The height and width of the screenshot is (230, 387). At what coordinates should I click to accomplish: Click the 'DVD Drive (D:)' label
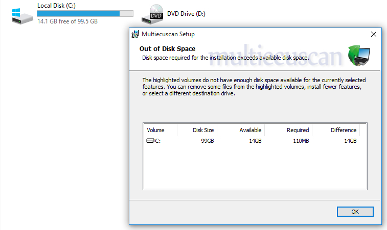(x=186, y=14)
